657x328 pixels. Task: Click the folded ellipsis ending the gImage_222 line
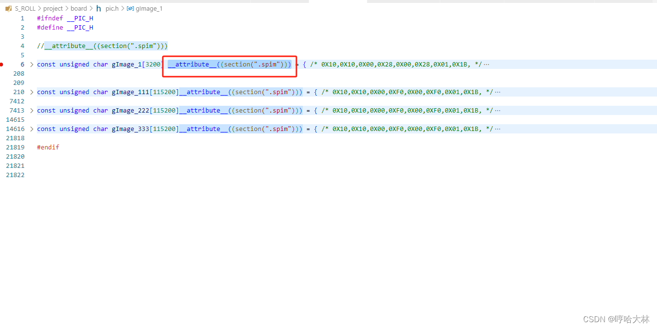click(x=498, y=111)
